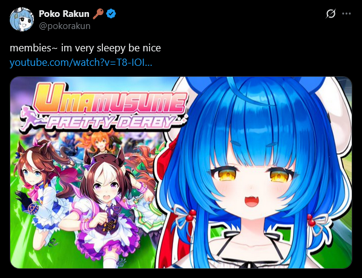362x278 pixels.
Task: Click the @pokorakun handle
Action: tap(65, 26)
